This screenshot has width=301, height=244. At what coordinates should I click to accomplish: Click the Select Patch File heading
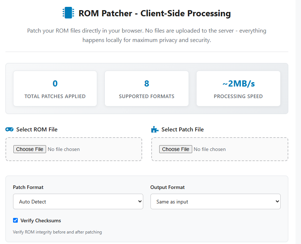[182, 130]
